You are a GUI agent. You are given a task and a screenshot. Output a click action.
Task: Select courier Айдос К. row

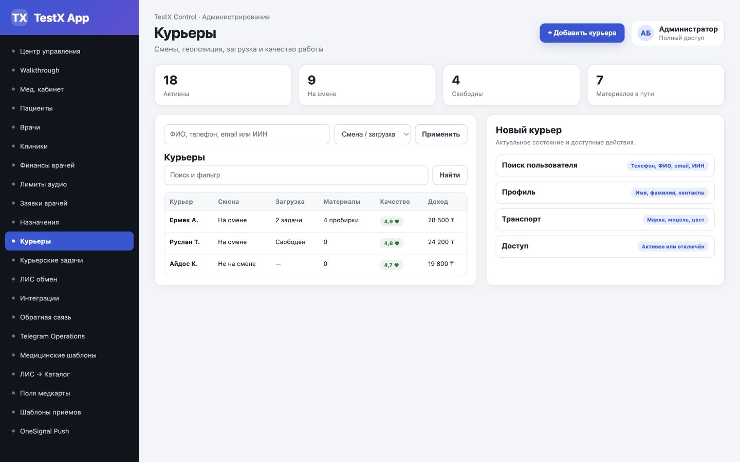click(x=316, y=264)
